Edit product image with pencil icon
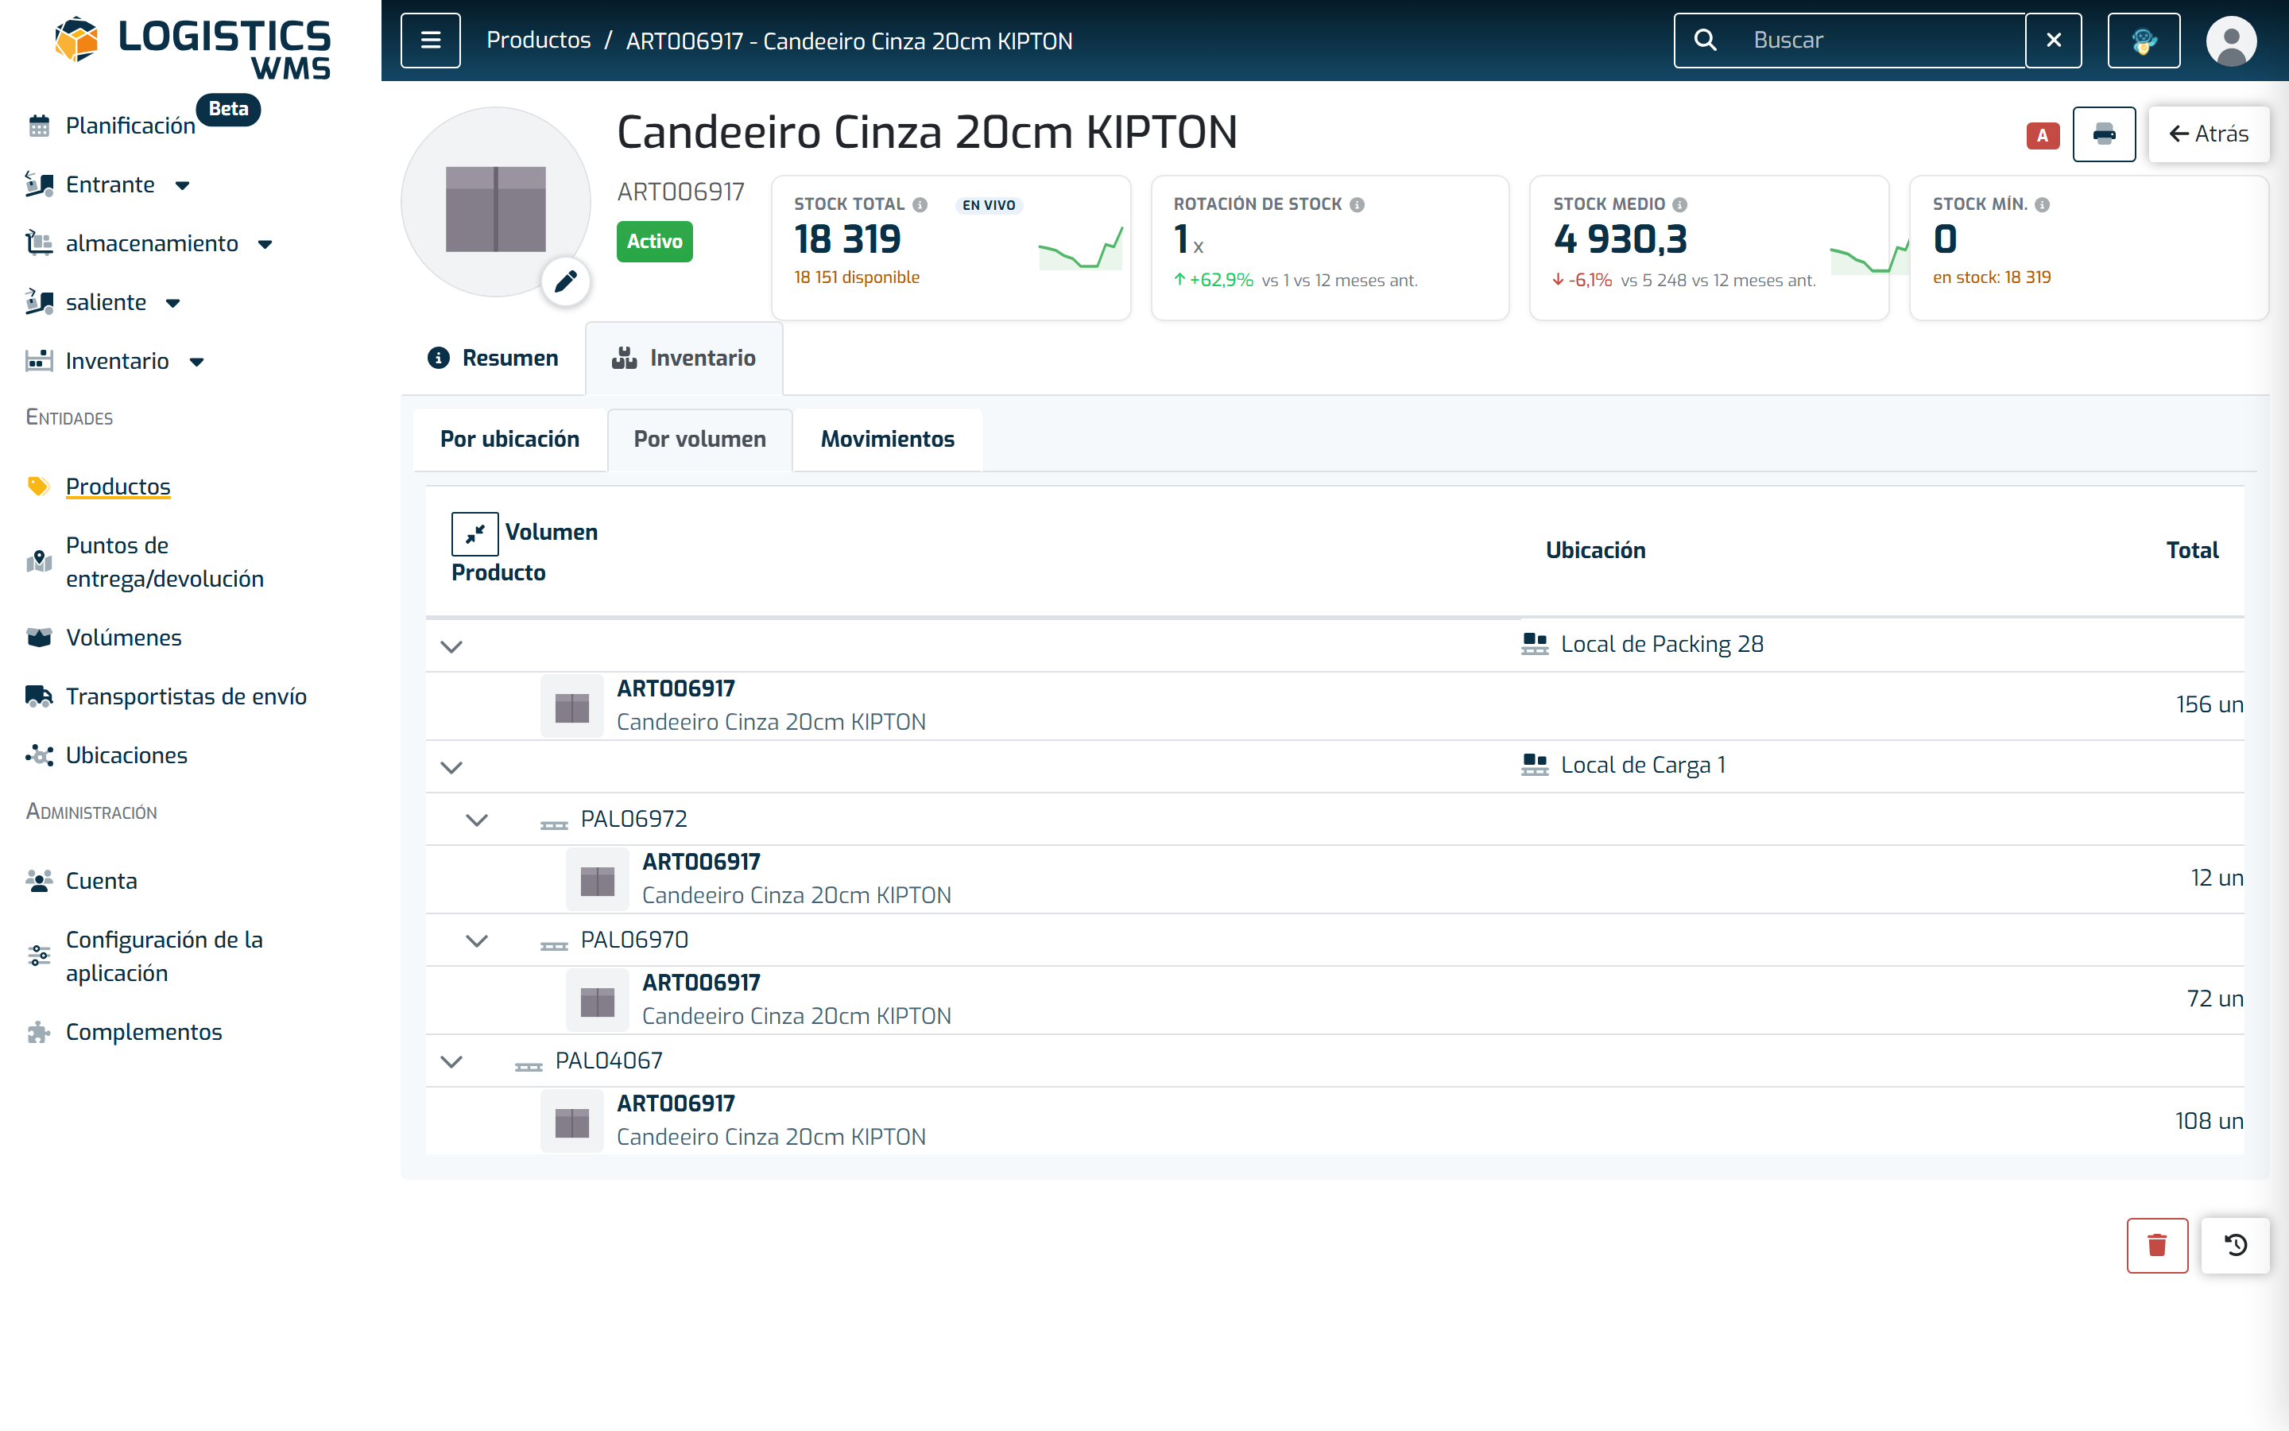The image size is (2289, 1431). (566, 281)
